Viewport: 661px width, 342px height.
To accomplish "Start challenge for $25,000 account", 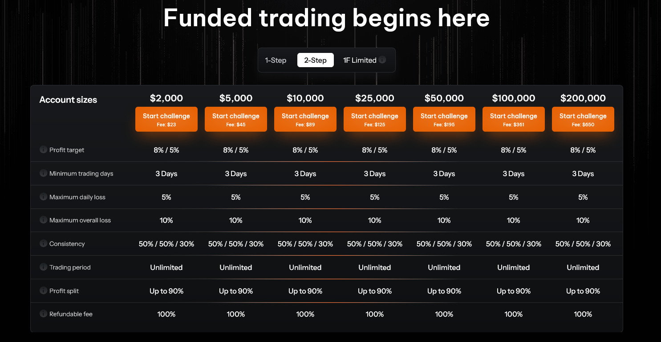I will (375, 119).
